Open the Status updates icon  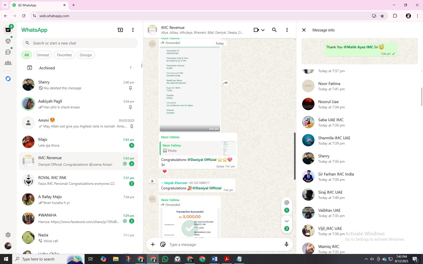[8, 41]
